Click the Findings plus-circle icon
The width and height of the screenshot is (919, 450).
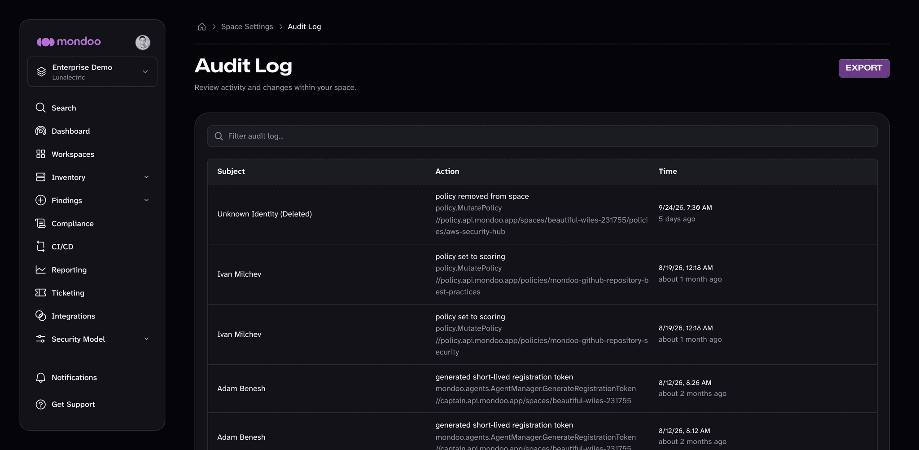pos(40,200)
